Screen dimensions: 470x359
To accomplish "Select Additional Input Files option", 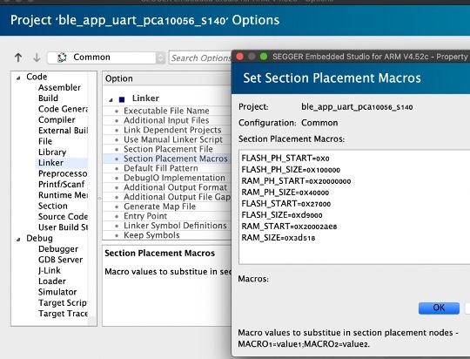I will point(166,120).
